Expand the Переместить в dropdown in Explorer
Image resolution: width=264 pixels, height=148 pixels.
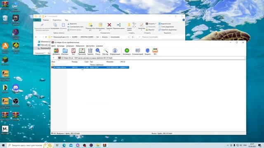[90, 30]
